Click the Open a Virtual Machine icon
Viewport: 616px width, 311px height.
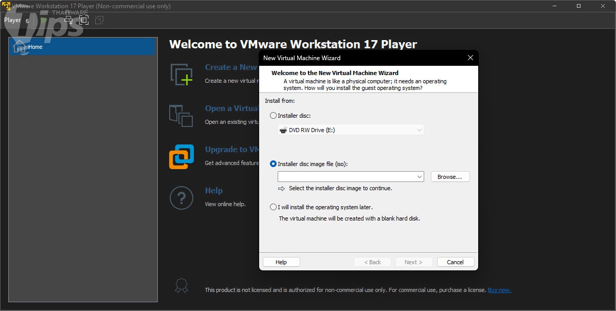coord(181,116)
